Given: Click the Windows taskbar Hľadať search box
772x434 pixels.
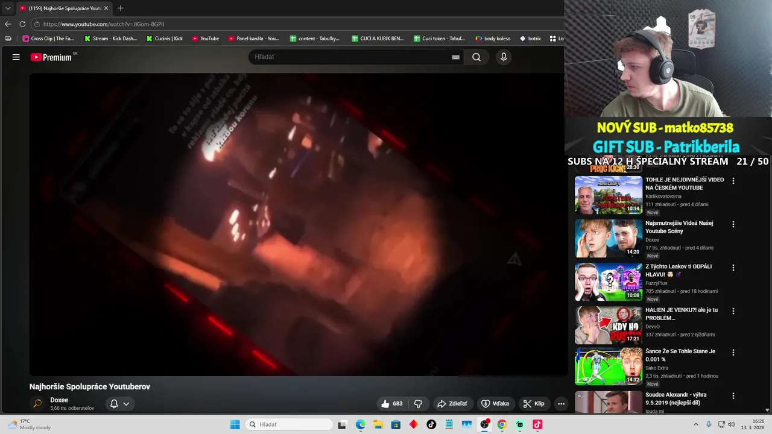Looking at the screenshot, I should tap(290, 424).
